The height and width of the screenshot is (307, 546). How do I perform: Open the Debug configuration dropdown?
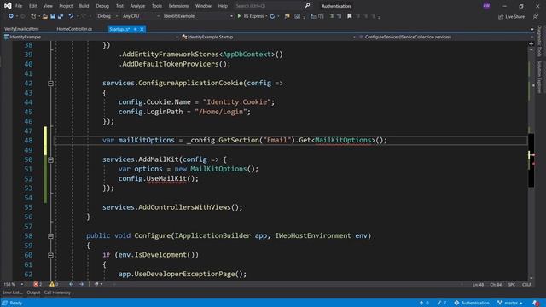coord(107,16)
